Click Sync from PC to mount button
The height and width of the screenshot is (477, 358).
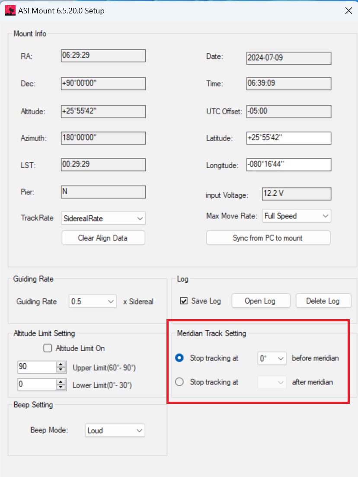pos(268,238)
